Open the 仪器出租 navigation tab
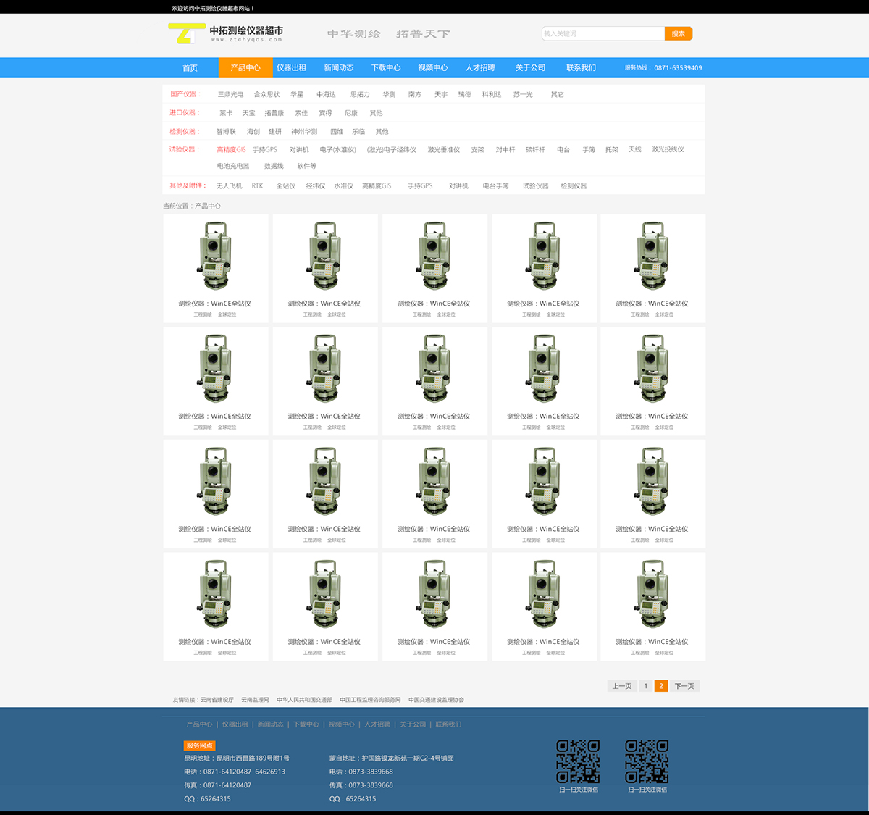The width and height of the screenshot is (869, 815). coord(291,68)
